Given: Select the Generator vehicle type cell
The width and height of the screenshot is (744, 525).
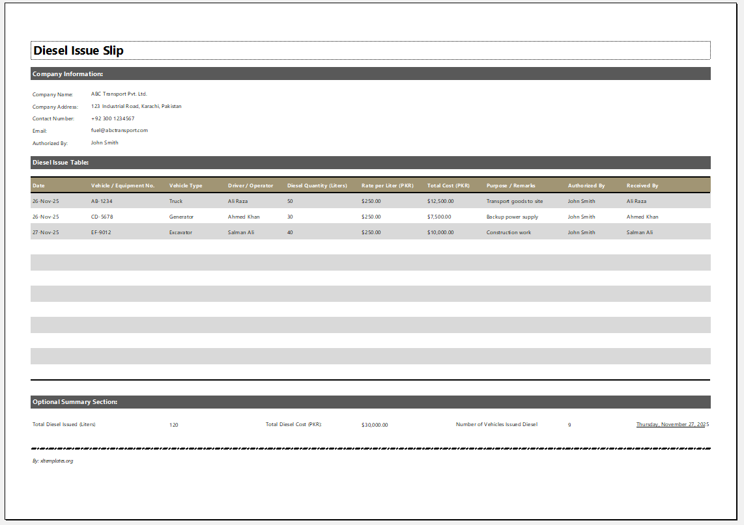Looking at the screenshot, I should click(181, 217).
